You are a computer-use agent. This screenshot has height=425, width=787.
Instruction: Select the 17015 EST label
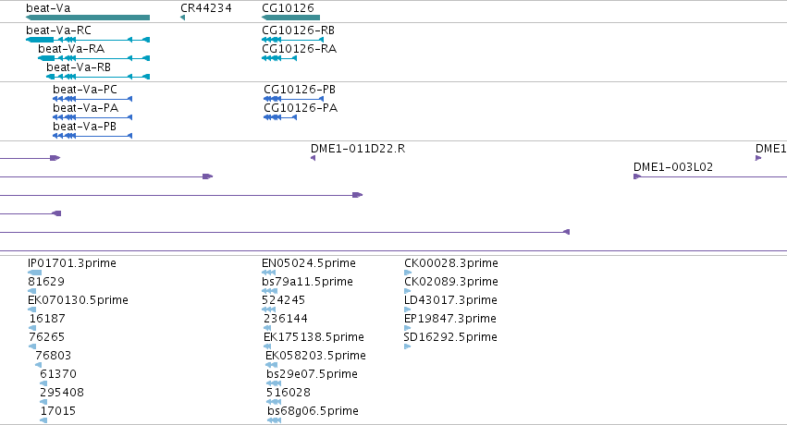(x=57, y=411)
